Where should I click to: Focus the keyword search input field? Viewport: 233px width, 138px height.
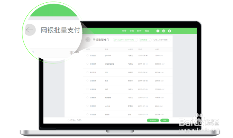click(161, 40)
